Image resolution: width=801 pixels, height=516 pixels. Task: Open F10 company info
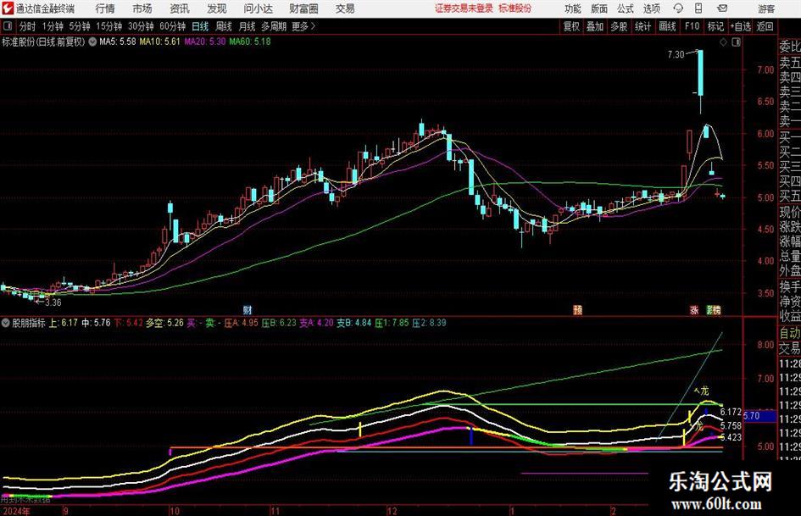(x=692, y=26)
